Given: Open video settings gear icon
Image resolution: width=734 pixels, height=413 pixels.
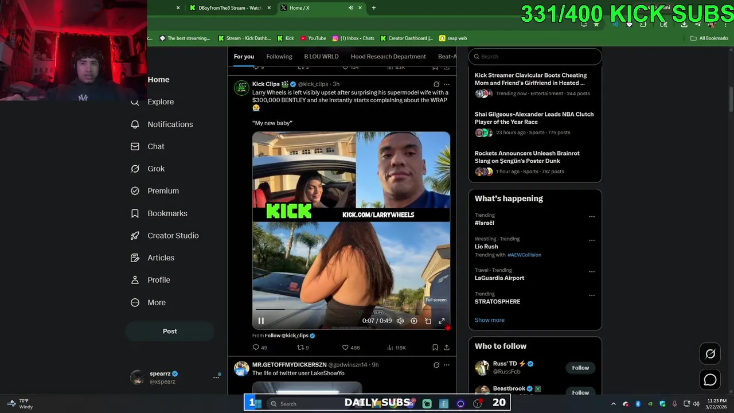Looking at the screenshot, I should pyautogui.click(x=414, y=321).
